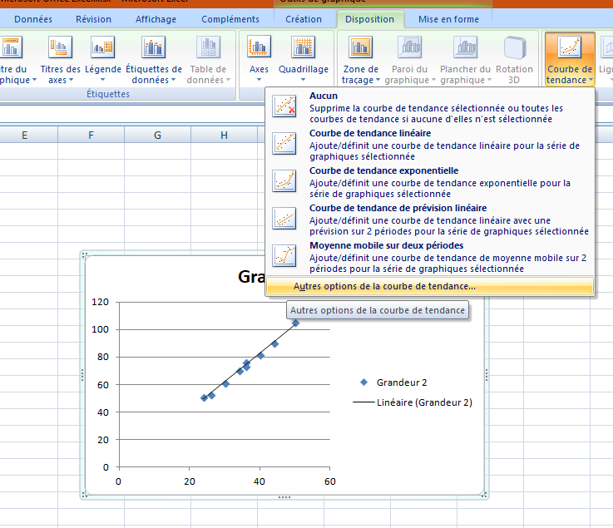The image size is (613, 528).
Task: Select the linear trendline icon
Action: 284,143
